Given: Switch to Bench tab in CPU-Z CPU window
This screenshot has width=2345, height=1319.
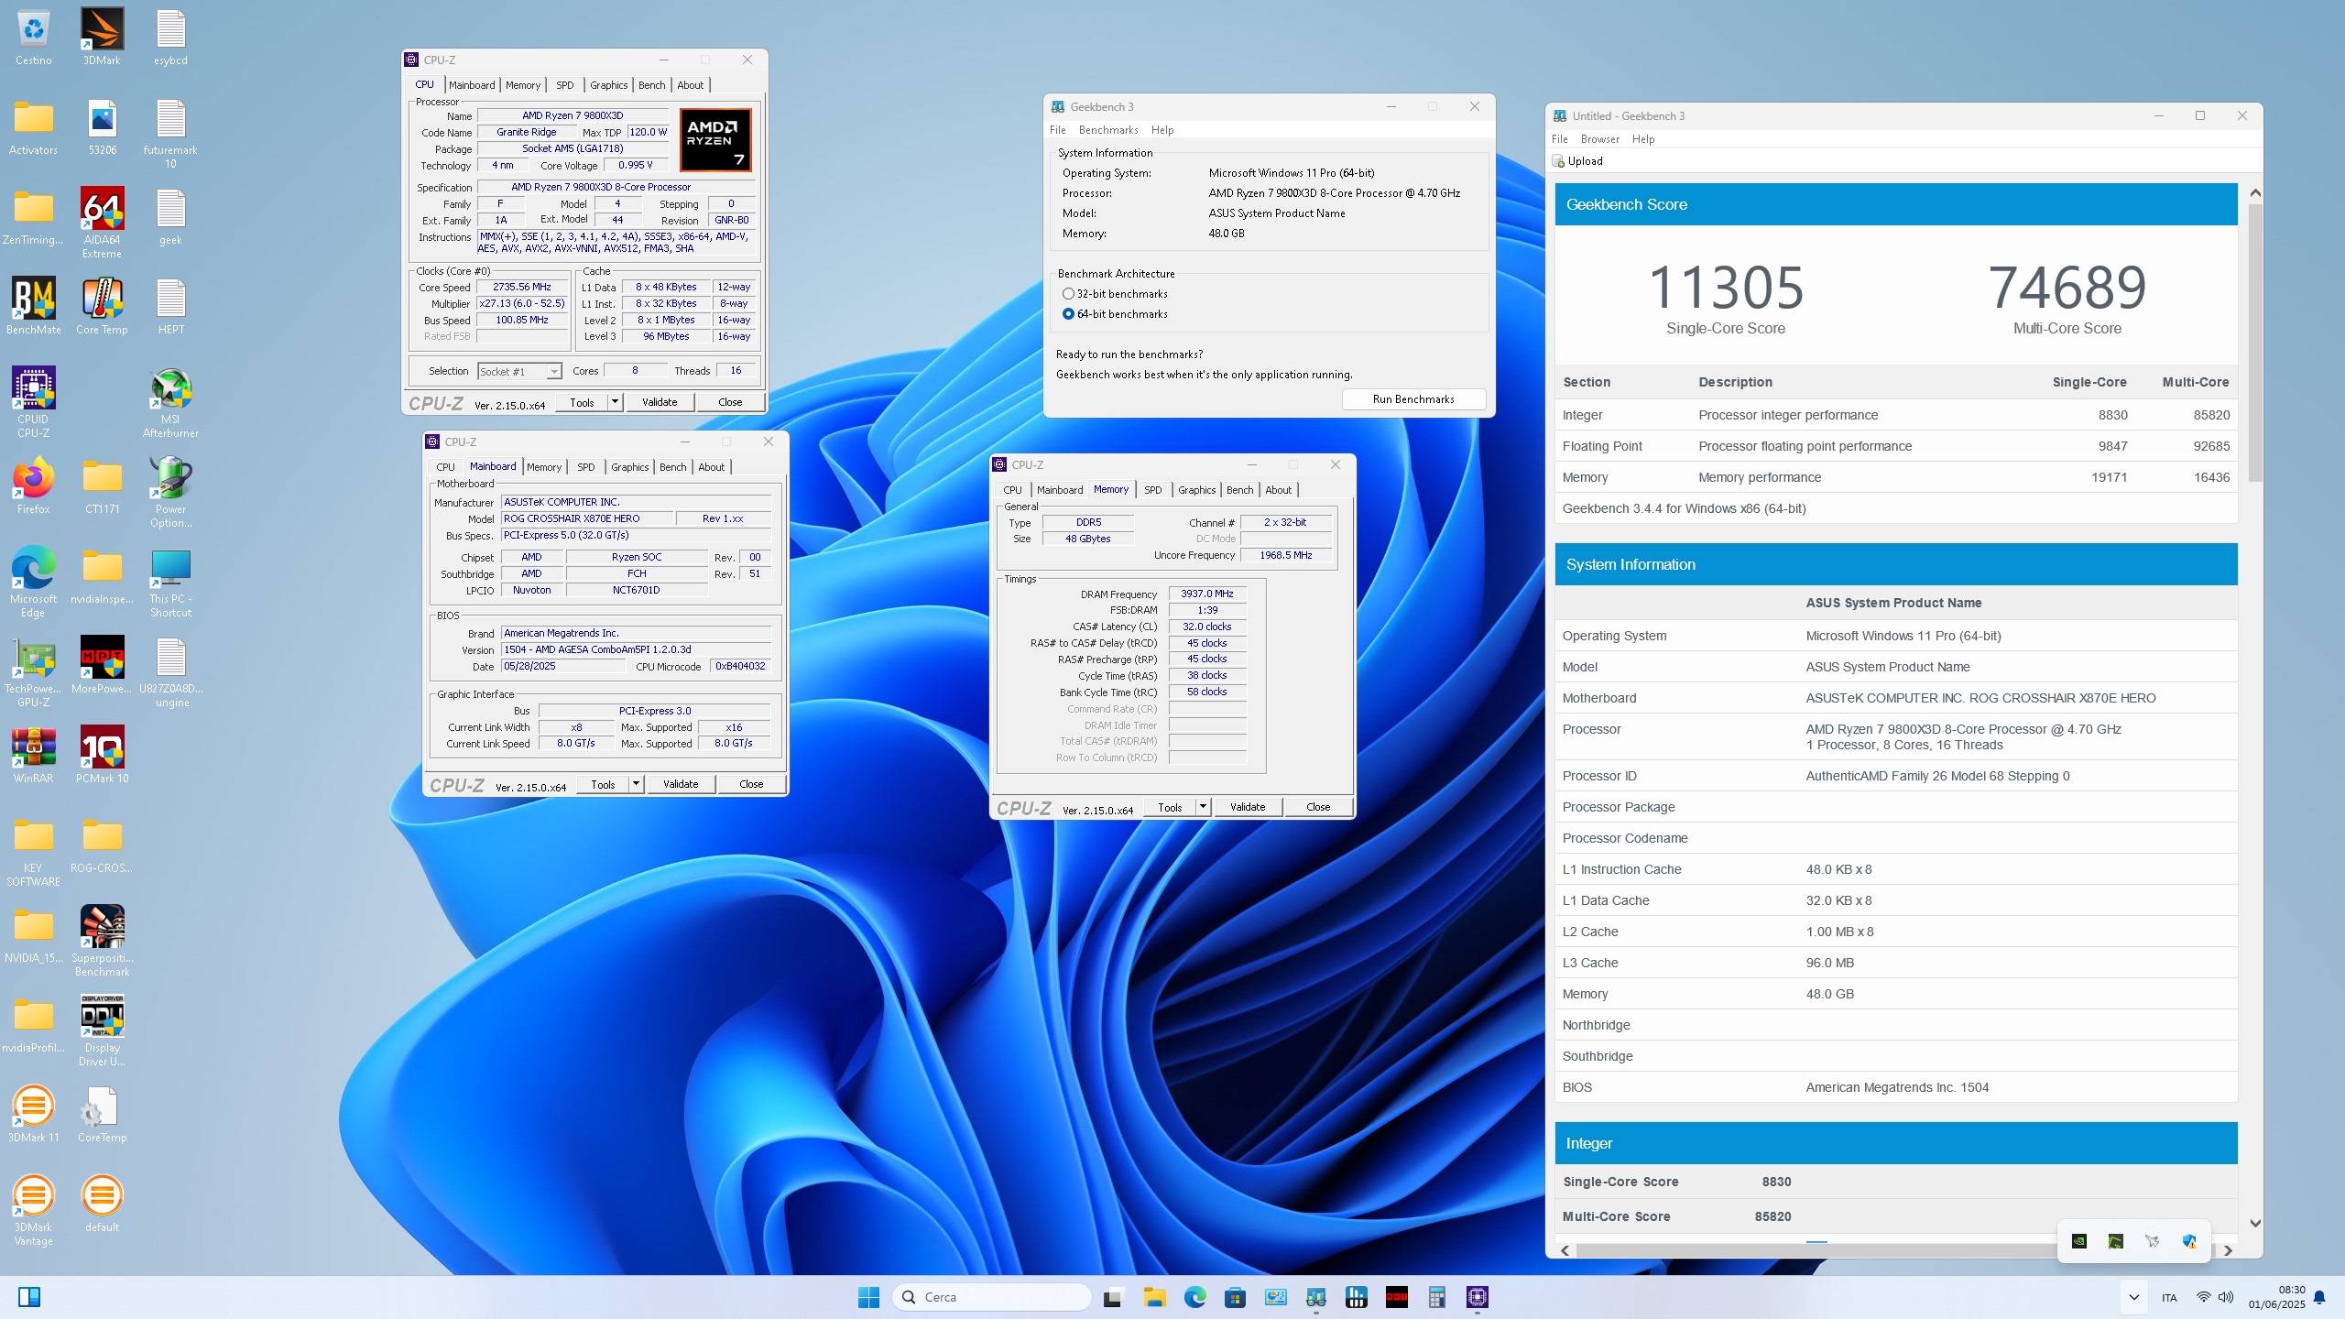Looking at the screenshot, I should 652,85.
